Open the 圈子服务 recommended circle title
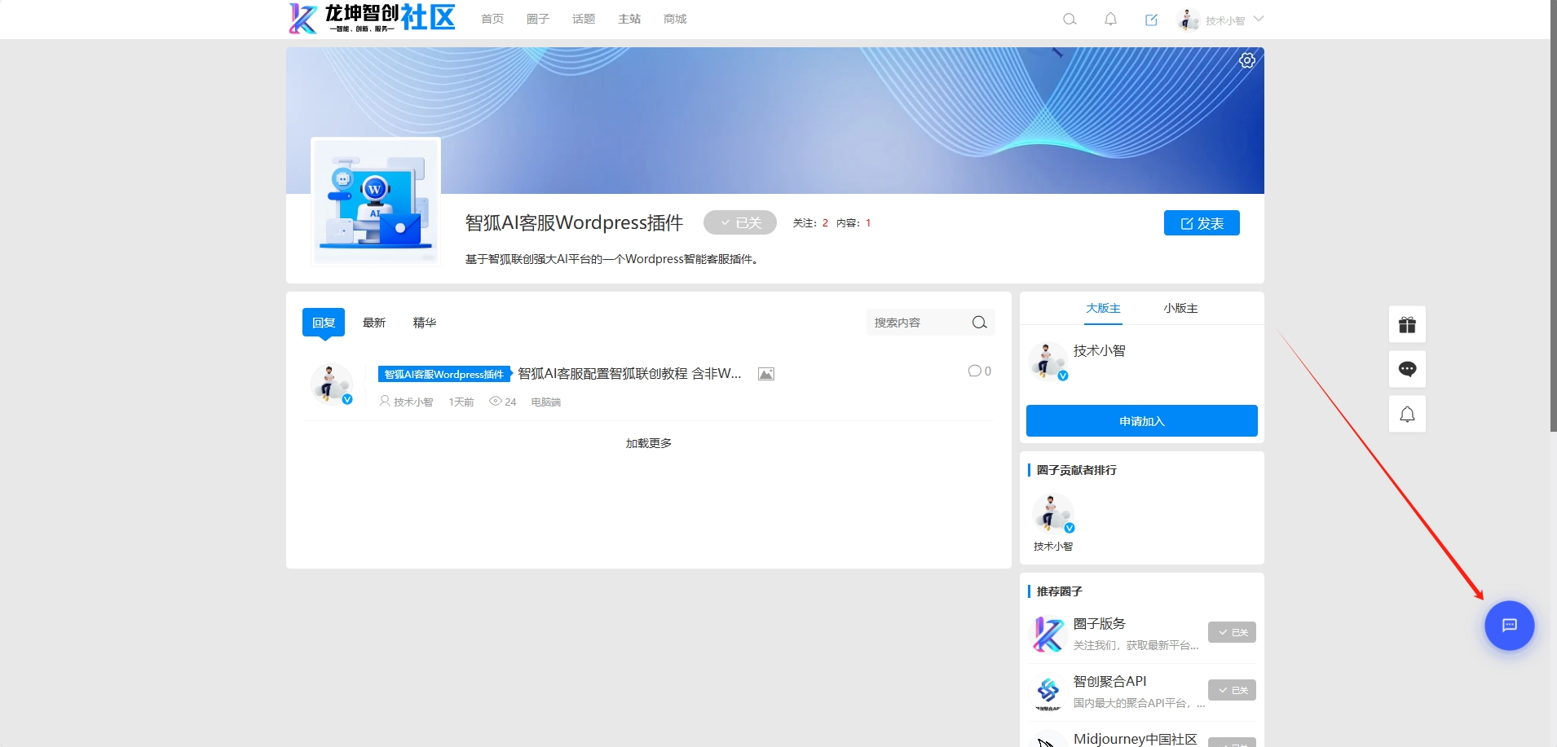 (1099, 623)
